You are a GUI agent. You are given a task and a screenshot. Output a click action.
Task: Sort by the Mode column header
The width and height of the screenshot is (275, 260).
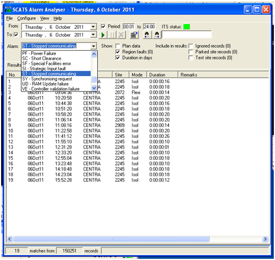[138, 75]
